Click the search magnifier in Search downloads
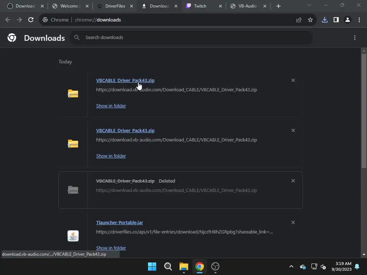Image resolution: width=367 pixels, height=275 pixels. 77,37
